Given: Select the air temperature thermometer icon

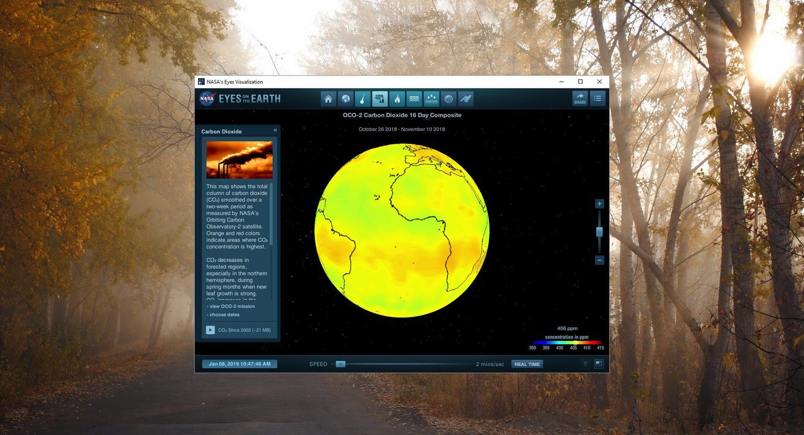Looking at the screenshot, I should pos(362,98).
